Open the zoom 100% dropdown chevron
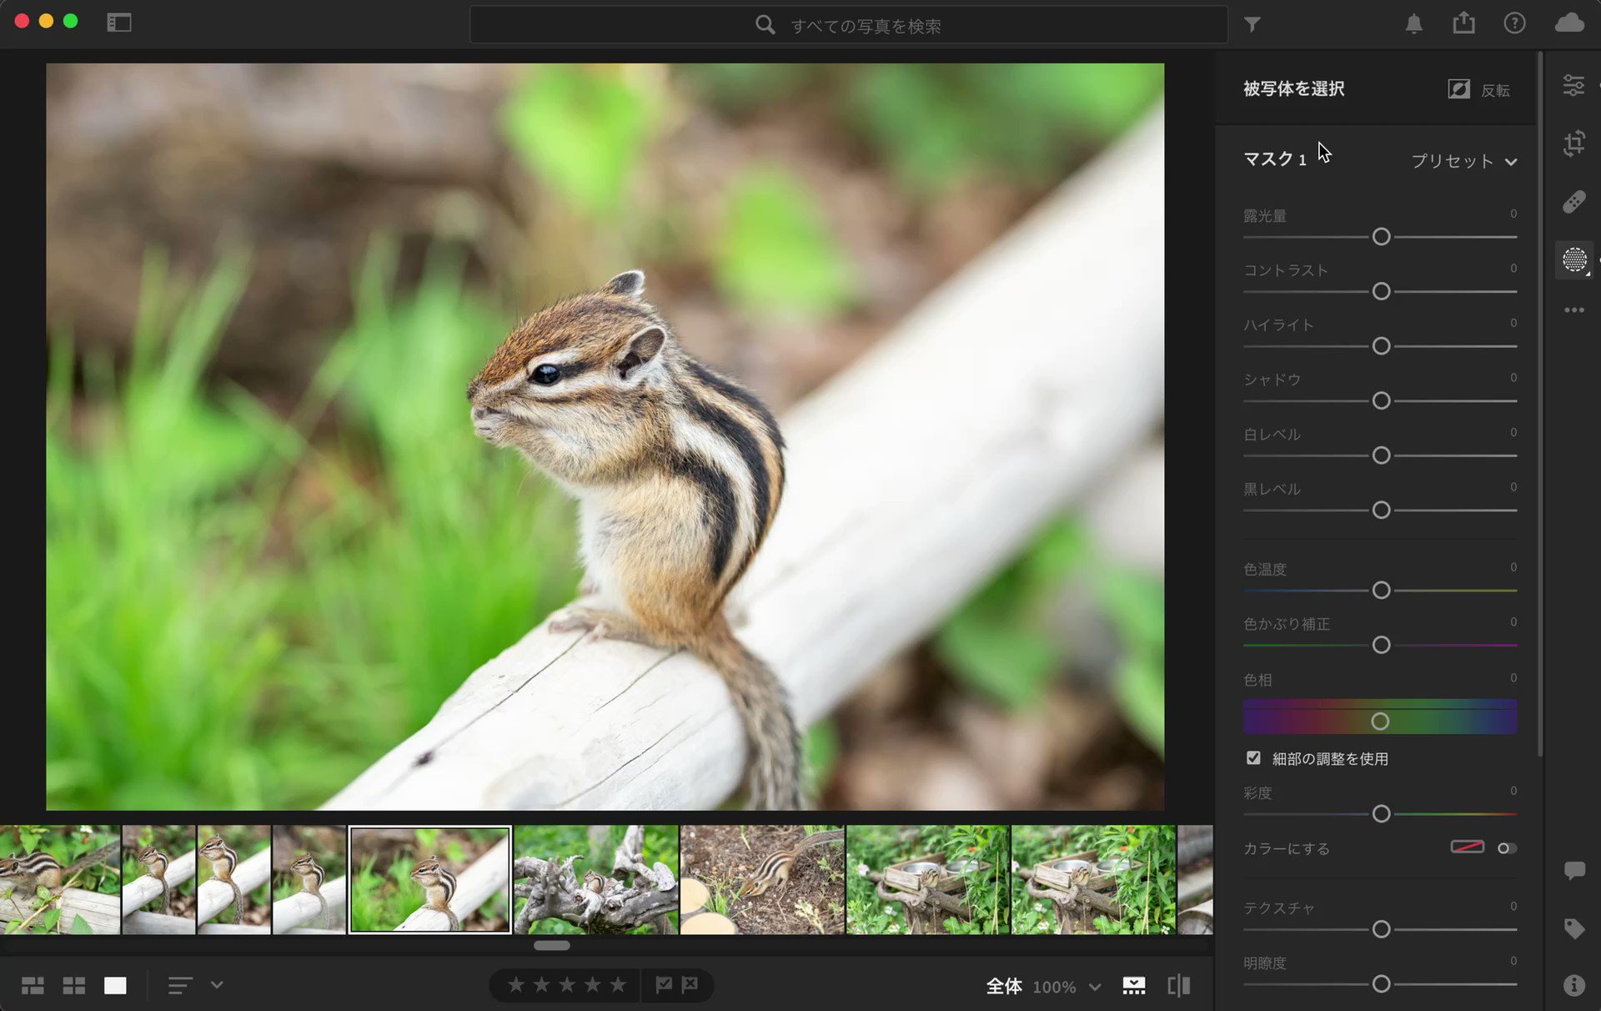Image resolution: width=1601 pixels, height=1011 pixels. pos(1095,987)
